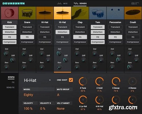This screenshot has width=142, height=114.
Task: Select the Snare drum pad image
Action: coord(27,13)
